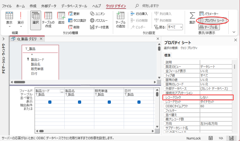This screenshot has width=240, height=141.
Task: Choose 削除 delete query type
Action: click(74, 27)
